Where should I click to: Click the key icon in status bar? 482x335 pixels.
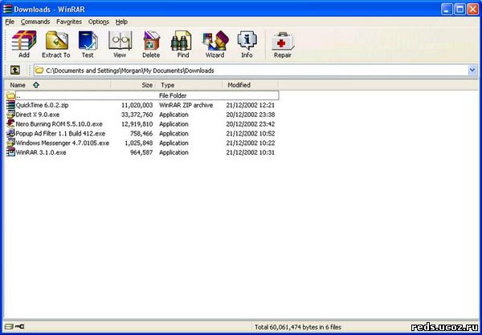[x=19, y=327]
